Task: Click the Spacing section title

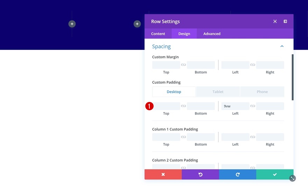Action: click(161, 46)
